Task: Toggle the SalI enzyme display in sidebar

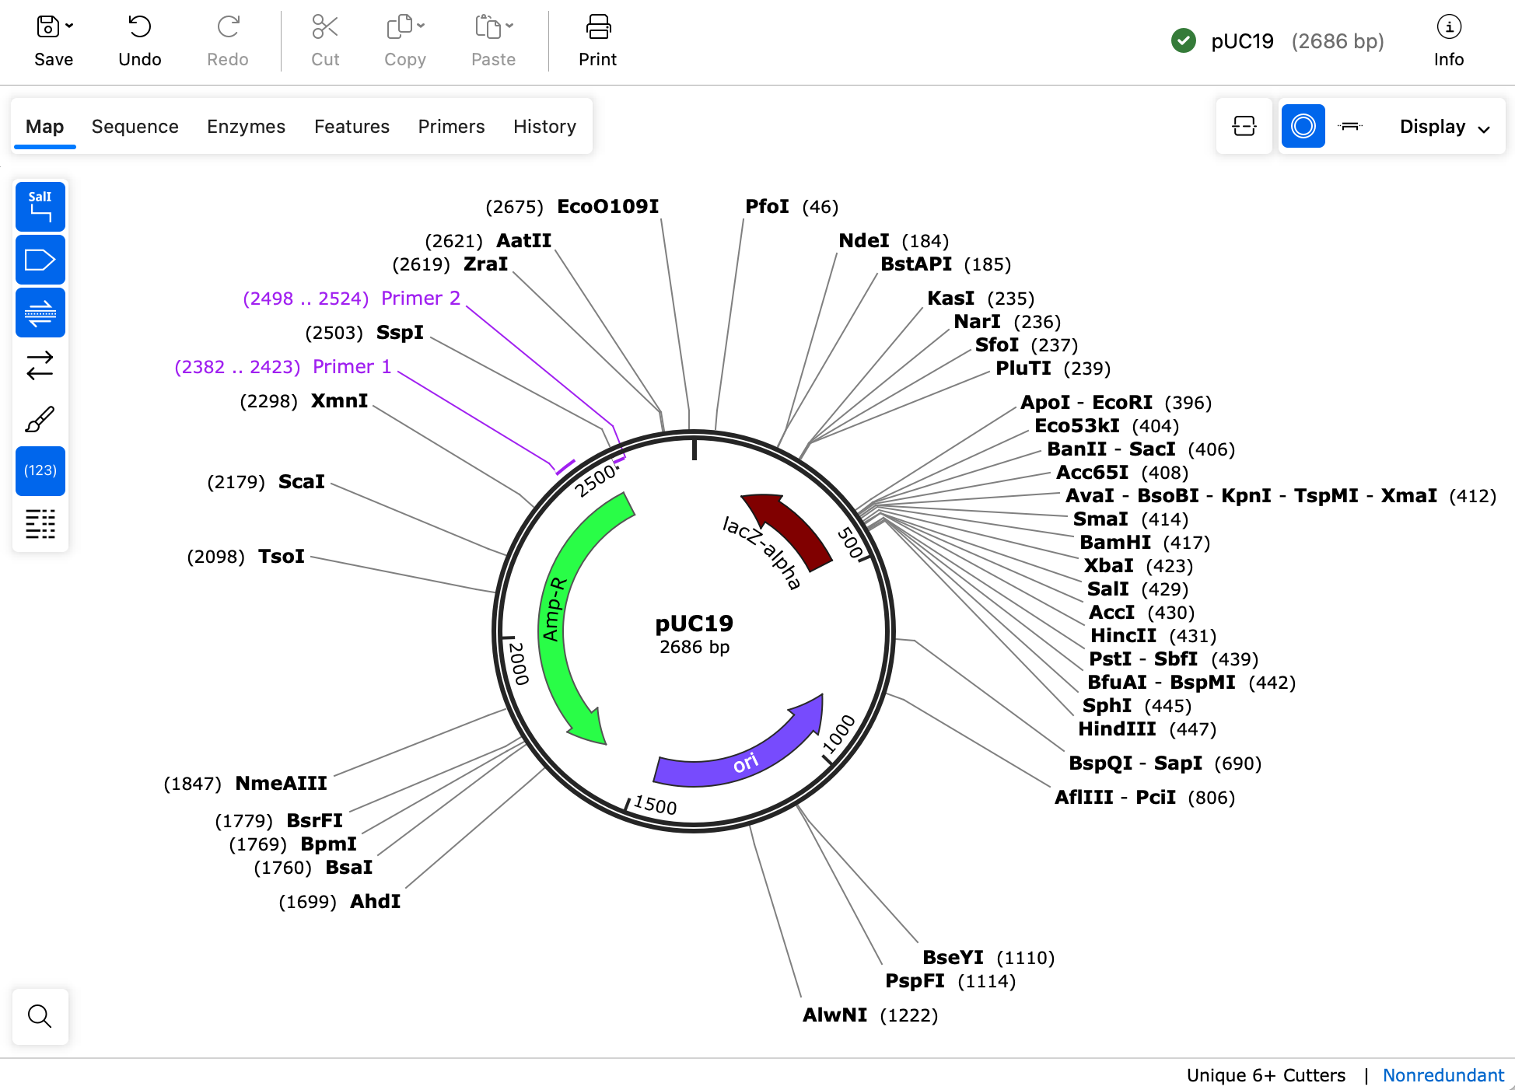Action: 40,206
